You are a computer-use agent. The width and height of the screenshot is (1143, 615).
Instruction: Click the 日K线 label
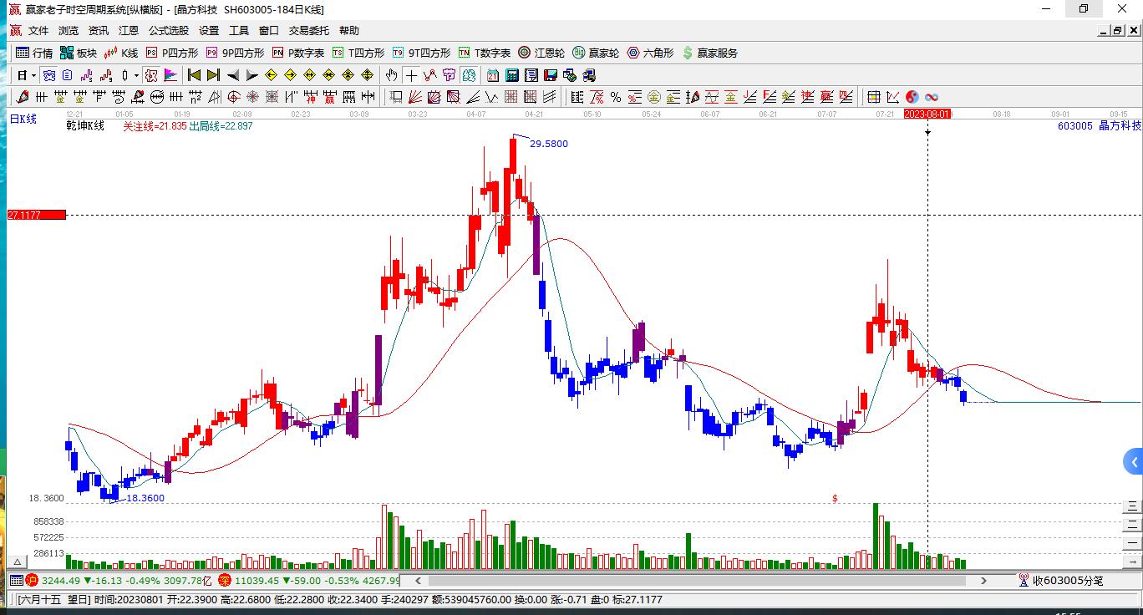pos(23,119)
